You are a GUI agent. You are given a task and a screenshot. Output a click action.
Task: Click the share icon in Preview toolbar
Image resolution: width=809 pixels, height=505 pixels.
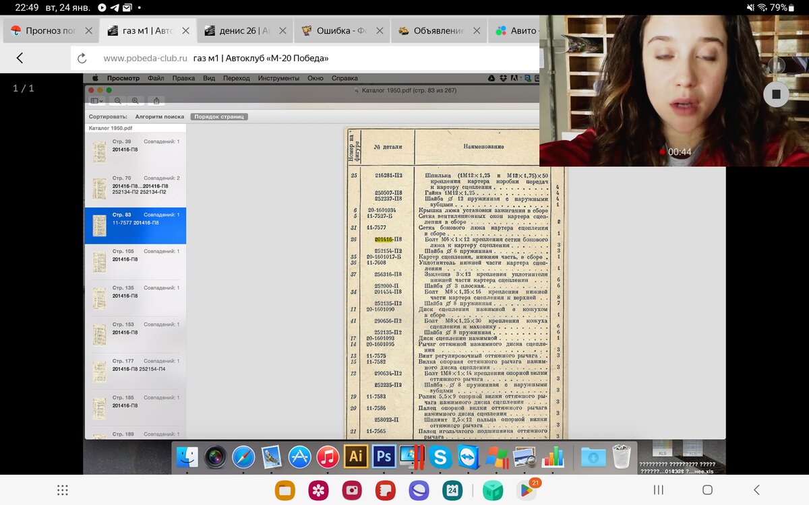coord(156,101)
